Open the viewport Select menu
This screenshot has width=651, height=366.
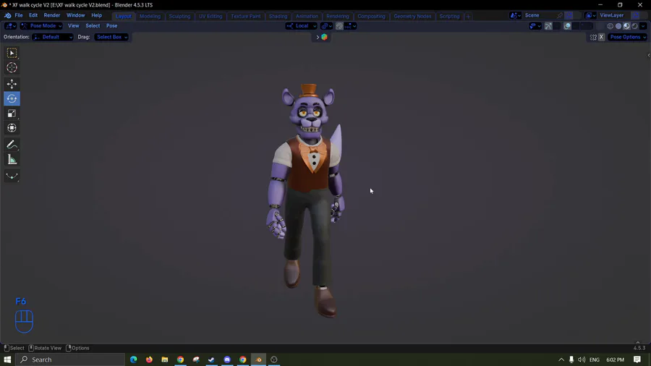93,26
